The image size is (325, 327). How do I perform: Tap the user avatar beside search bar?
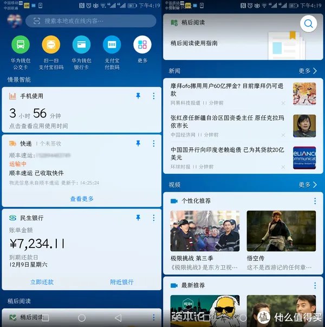14,21
